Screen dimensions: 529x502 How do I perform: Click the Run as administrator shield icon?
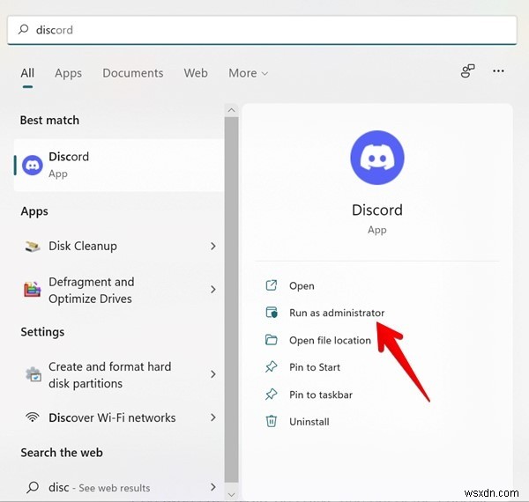[272, 313]
